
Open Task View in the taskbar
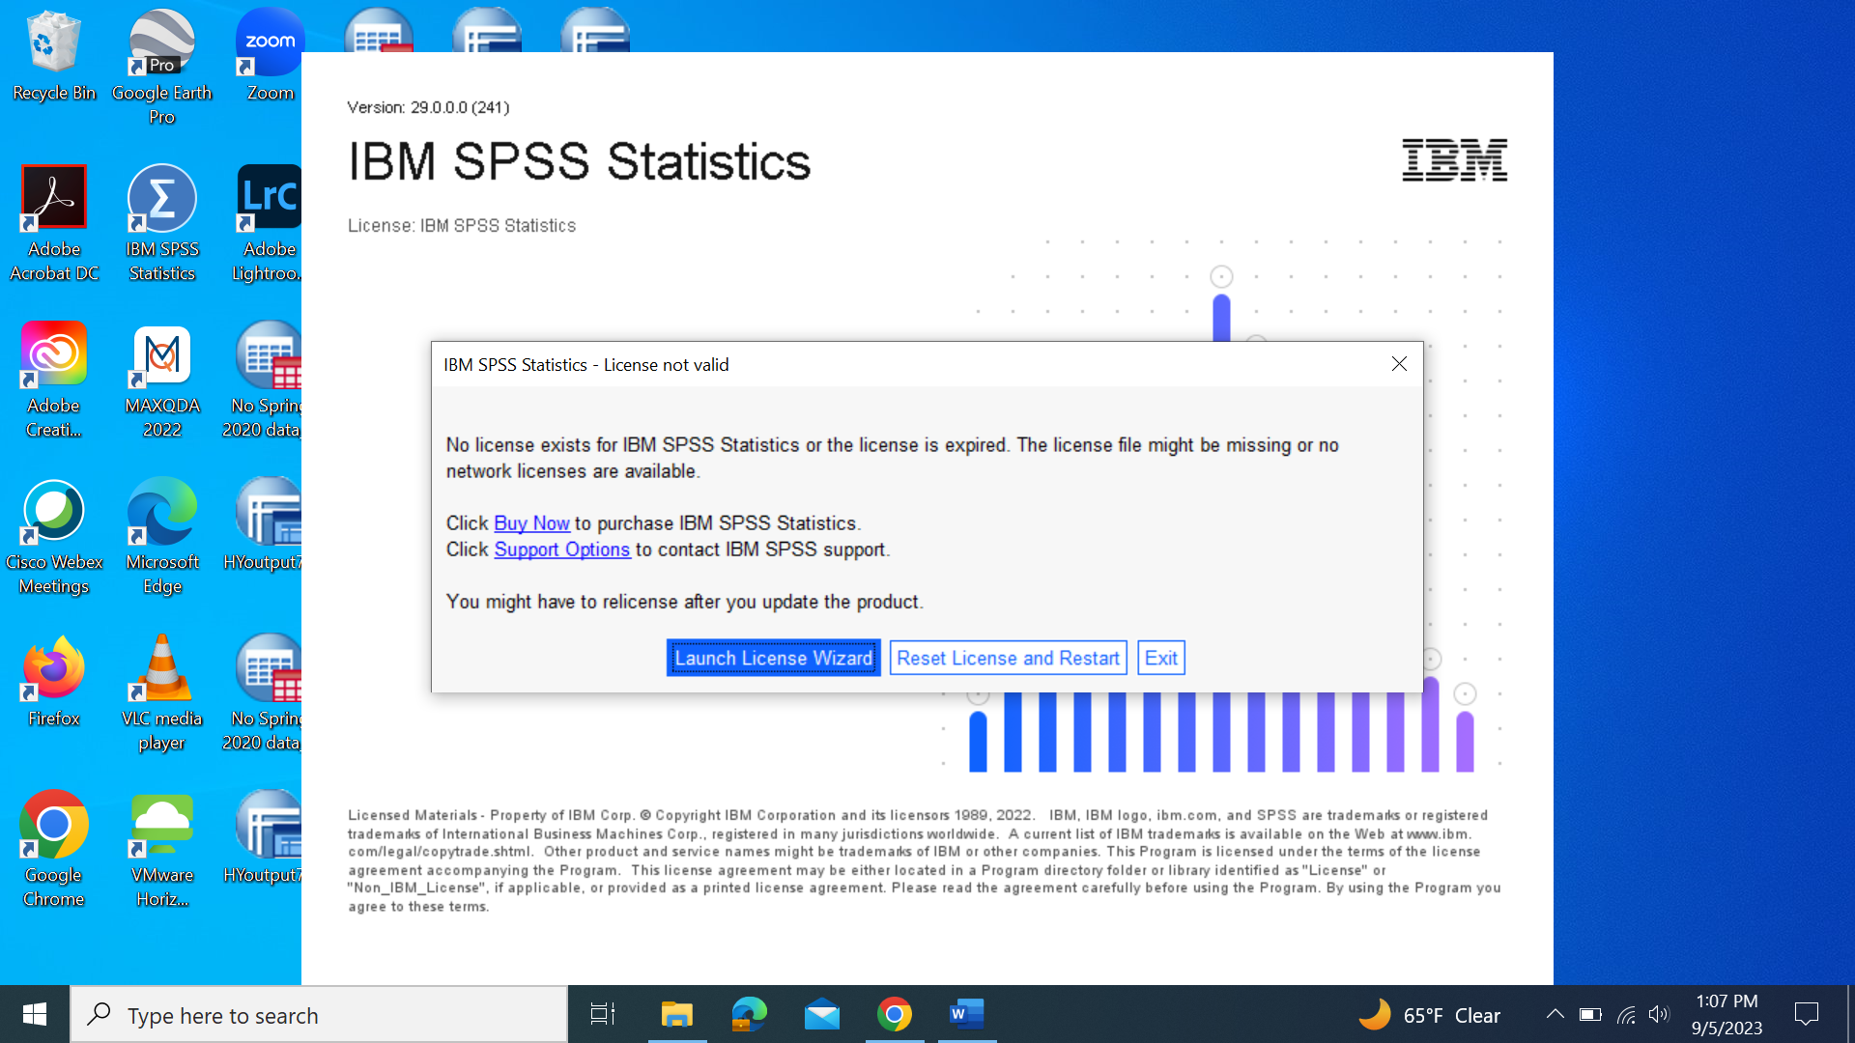pos(603,1014)
